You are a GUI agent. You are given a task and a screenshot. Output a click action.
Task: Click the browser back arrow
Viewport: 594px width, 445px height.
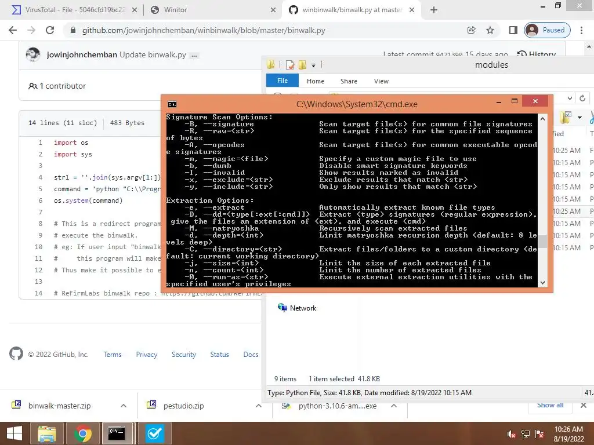[x=13, y=30]
